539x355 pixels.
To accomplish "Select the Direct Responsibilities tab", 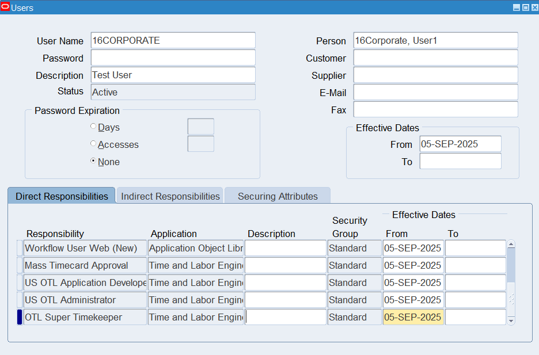I will (x=62, y=196).
